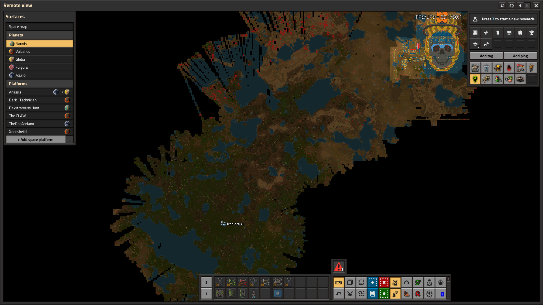Switch to quickbar row 2 selector
This screenshot has height=305, width=543.
206,282
